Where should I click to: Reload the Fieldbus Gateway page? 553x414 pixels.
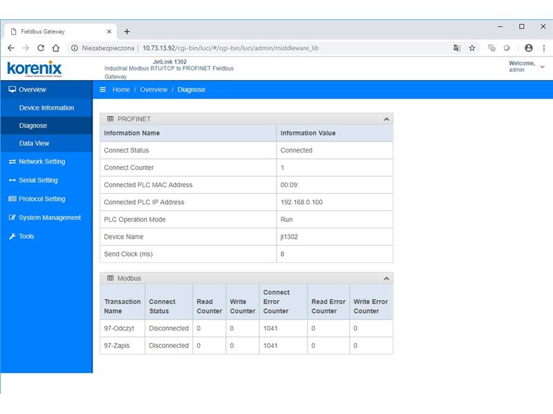[41, 48]
